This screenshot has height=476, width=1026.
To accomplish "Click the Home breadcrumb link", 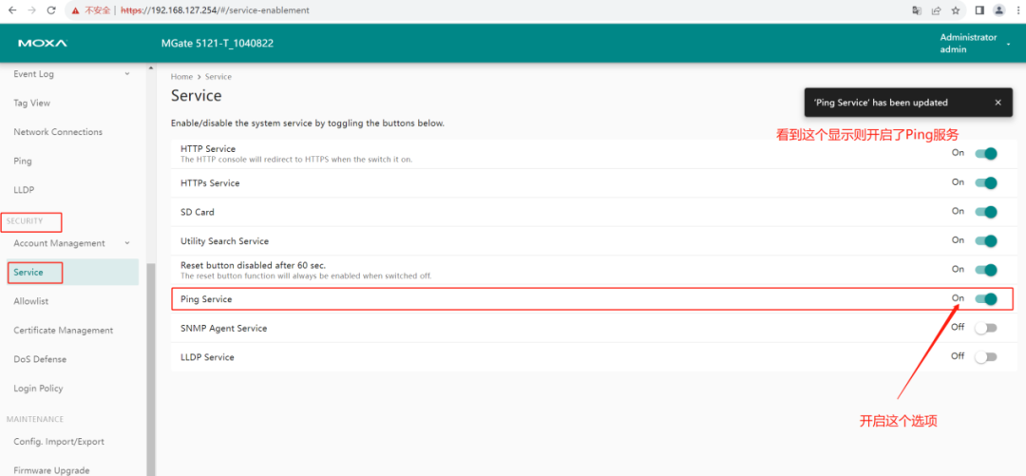I will pos(181,77).
